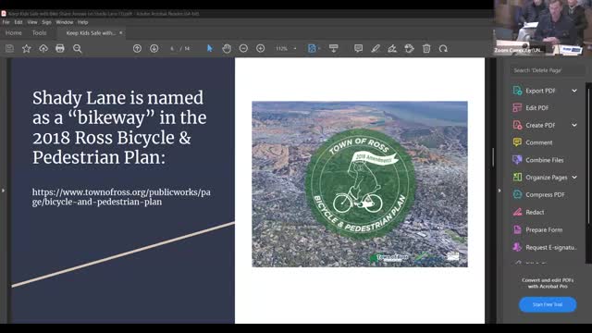This screenshot has height=333, width=592.
Task: Activate the Hand pan tool
Action: (227, 48)
